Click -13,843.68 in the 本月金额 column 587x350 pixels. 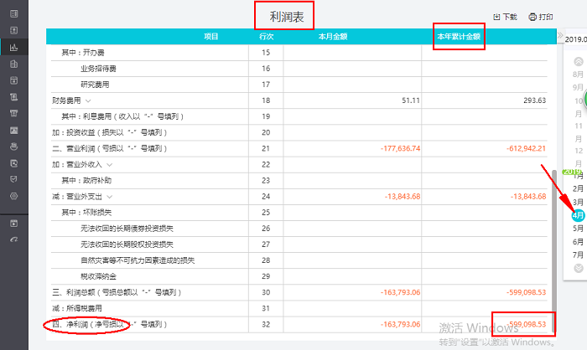click(403, 196)
